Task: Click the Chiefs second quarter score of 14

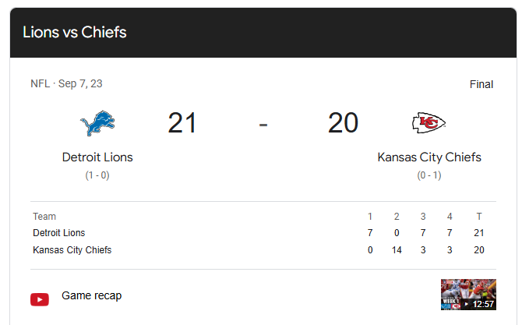Action: pyautogui.click(x=397, y=250)
